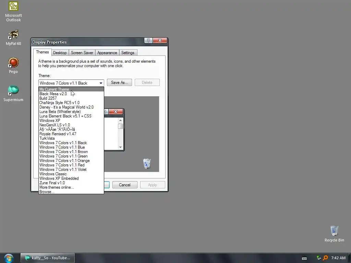
Task: Pick Build 2257 theme
Action: pyautogui.click(x=71, y=98)
